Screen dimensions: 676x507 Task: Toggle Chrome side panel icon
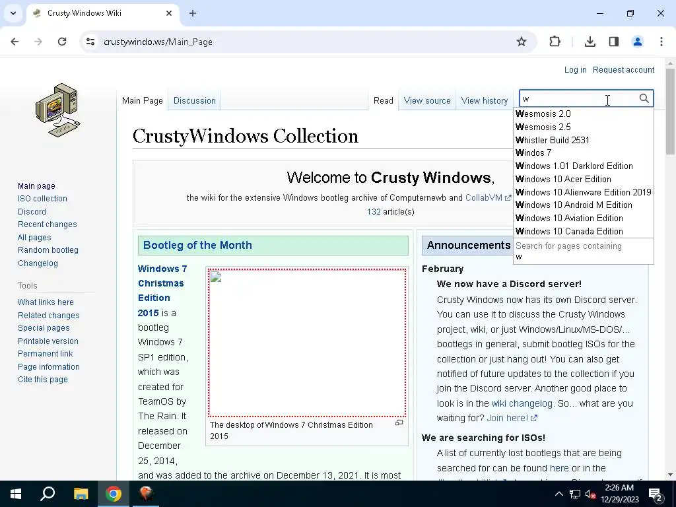click(x=614, y=42)
